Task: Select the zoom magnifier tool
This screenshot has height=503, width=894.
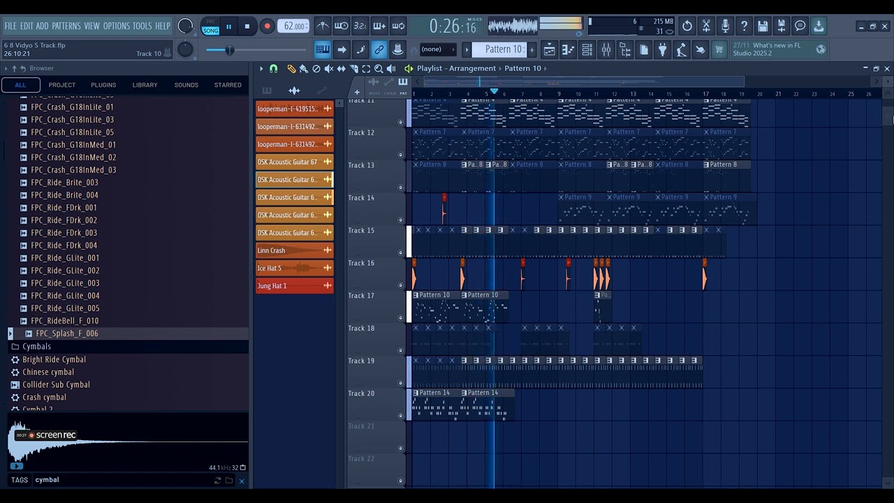Action: click(x=379, y=68)
